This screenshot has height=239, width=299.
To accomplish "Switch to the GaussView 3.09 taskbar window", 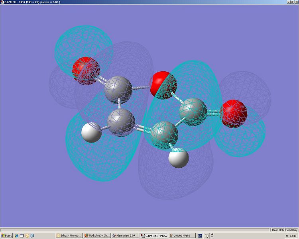I will tap(125, 235).
